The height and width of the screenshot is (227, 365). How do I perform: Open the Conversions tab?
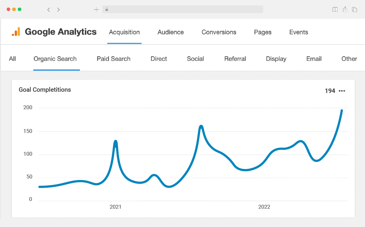219,32
